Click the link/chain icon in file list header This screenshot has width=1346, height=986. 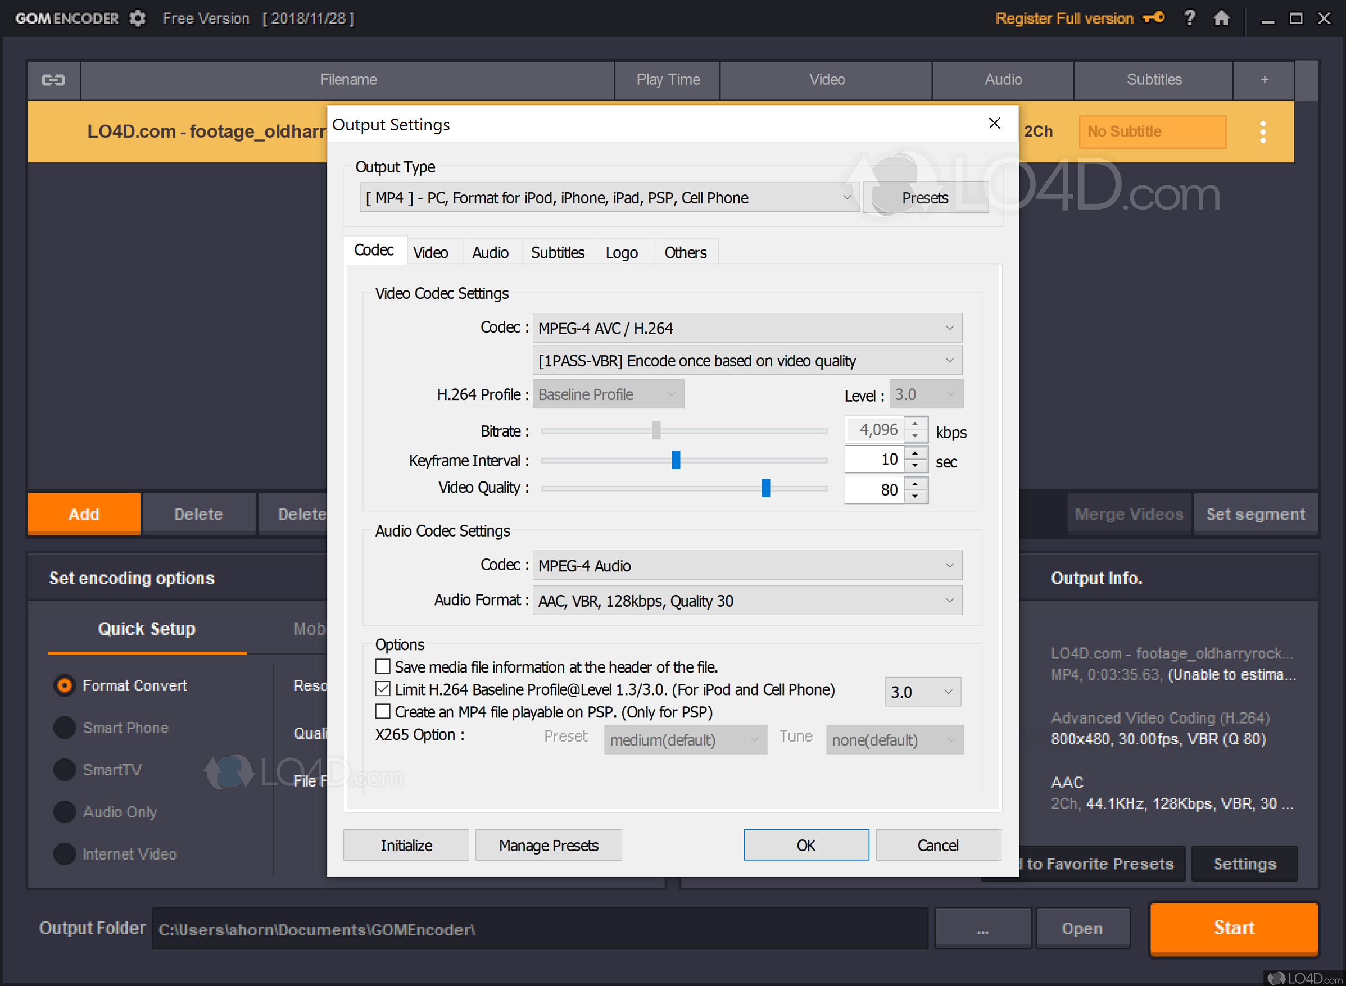(53, 79)
